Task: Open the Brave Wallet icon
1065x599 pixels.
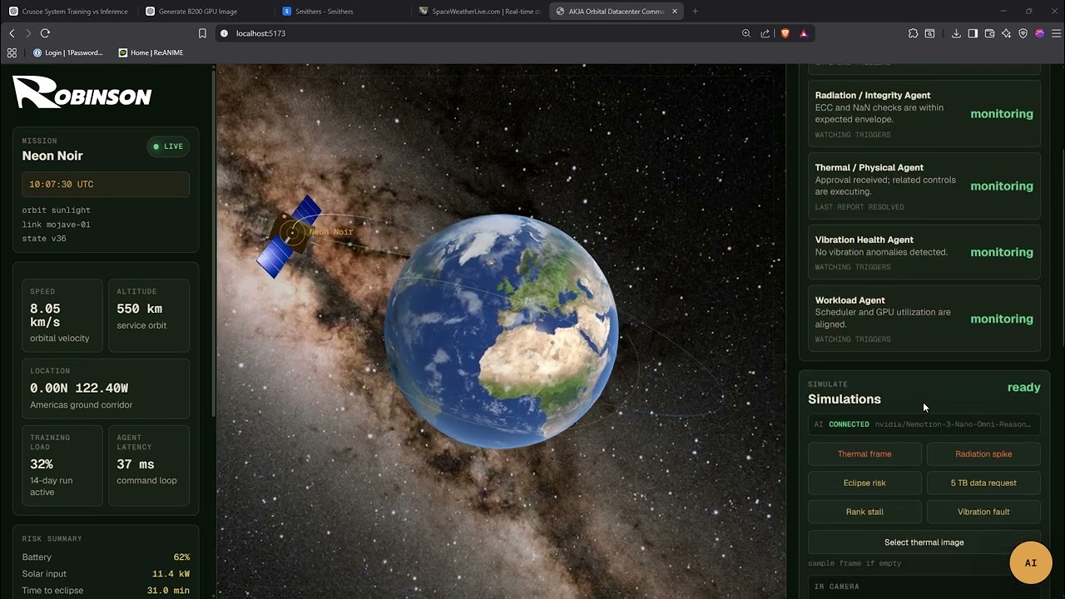Action: pos(989,33)
